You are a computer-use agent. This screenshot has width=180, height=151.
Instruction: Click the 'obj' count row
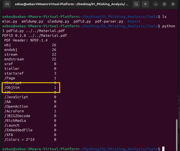tap(30, 45)
